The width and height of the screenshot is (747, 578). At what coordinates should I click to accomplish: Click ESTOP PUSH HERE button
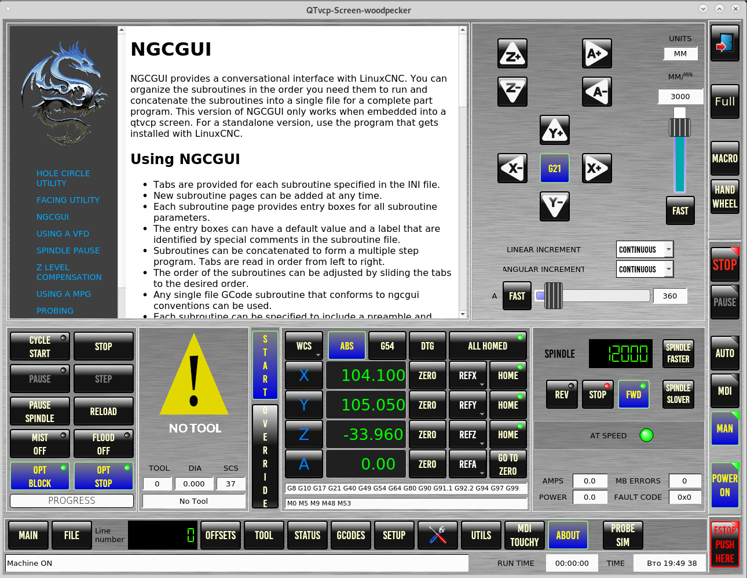[725, 544]
